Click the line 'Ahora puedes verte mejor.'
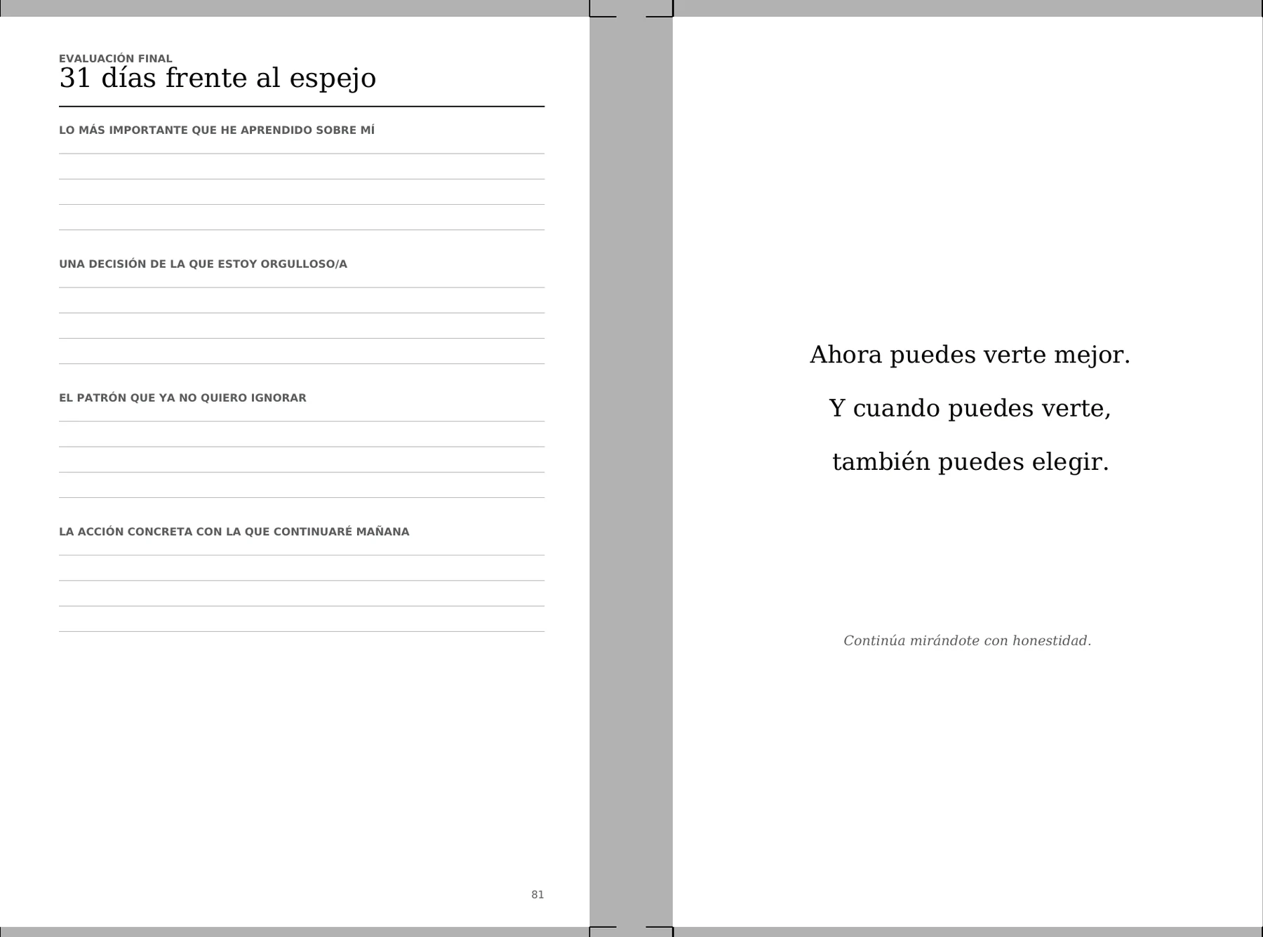Image resolution: width=1263 pixels, height=937 pixels. pos(970,355)
